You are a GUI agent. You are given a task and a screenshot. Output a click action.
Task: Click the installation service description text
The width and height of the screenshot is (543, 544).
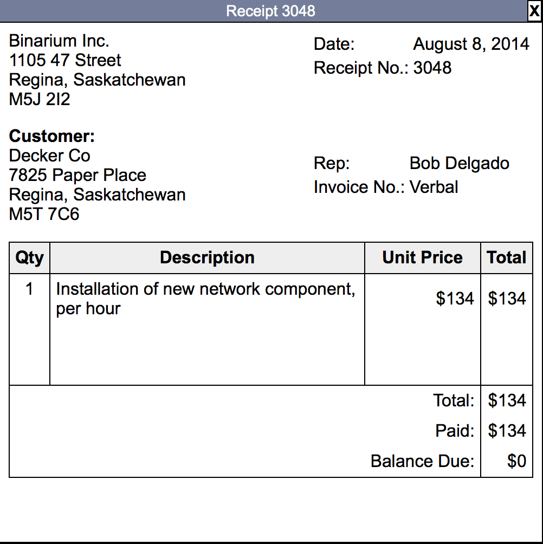(x=206, y=299)
